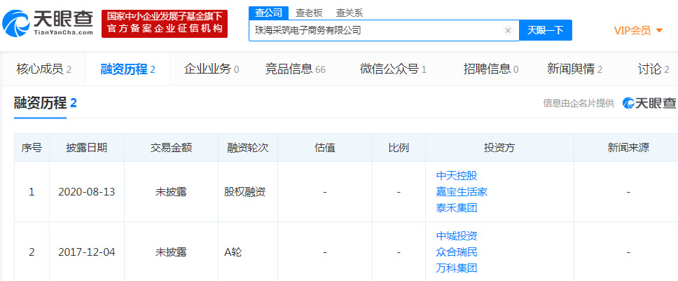Click the 信息由企名片提供 text
This screenshot has width=678, height=281.
(x=579, y=103)
